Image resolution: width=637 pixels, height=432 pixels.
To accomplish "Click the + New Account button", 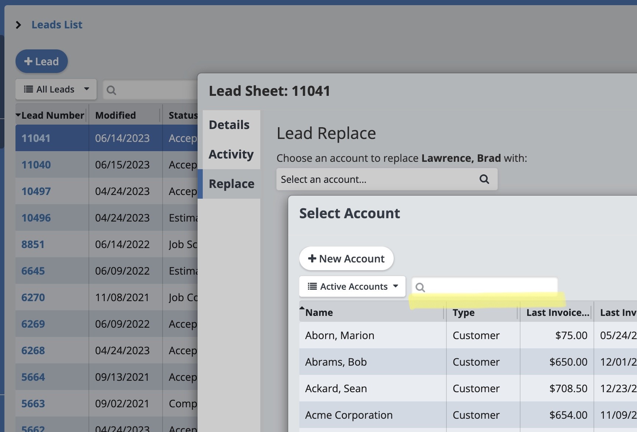I will tap(346, 259).
